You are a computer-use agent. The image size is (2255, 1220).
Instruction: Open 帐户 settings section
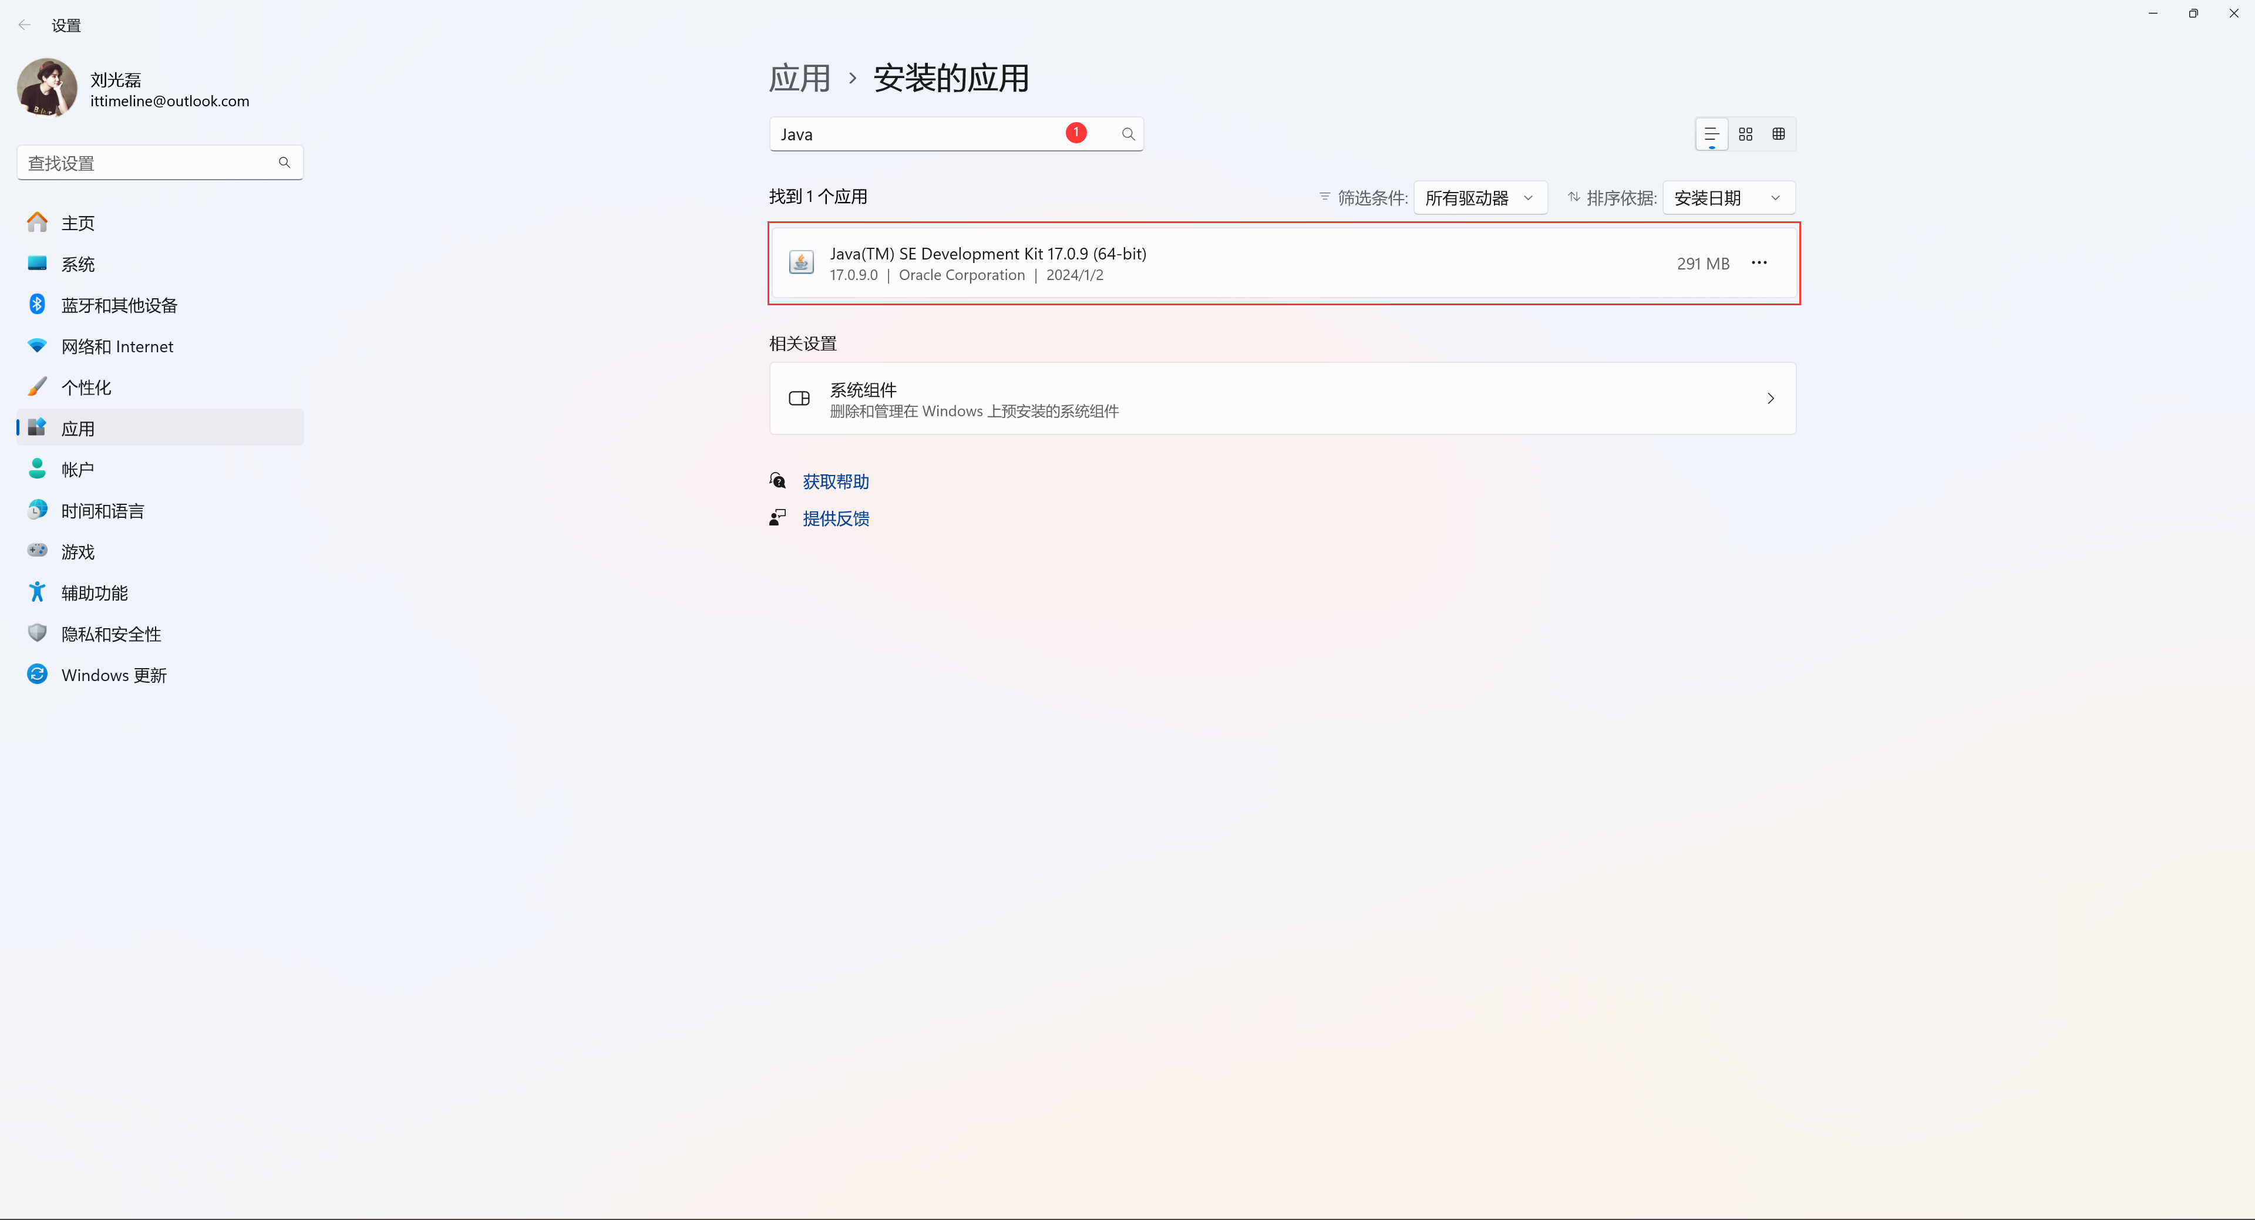160,469
